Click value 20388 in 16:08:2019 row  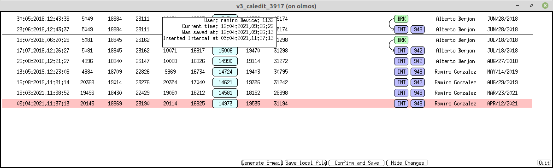point(87,82)
